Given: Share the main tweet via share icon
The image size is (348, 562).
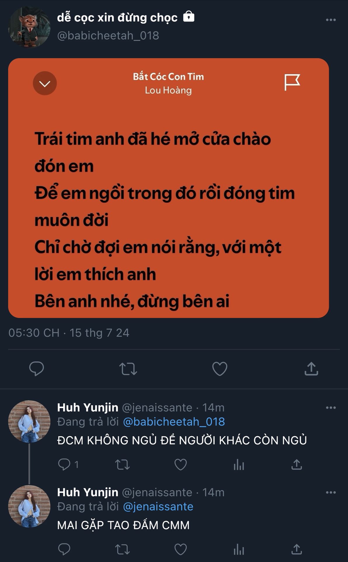Looking at the screenshot, I should coord(311,369).
